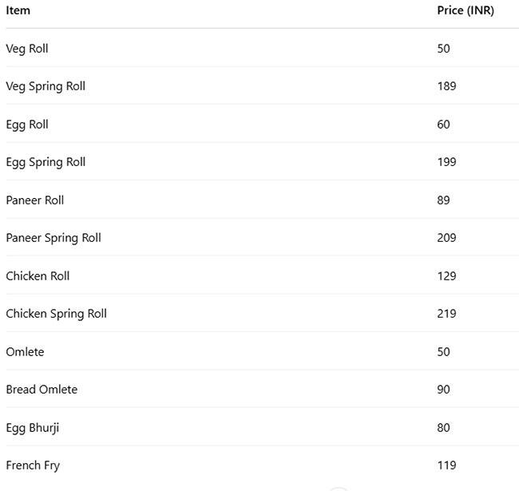This screenshot has height=491, width=519.
Task: Click the Paneer Roll item
Action: click(35, 200)
